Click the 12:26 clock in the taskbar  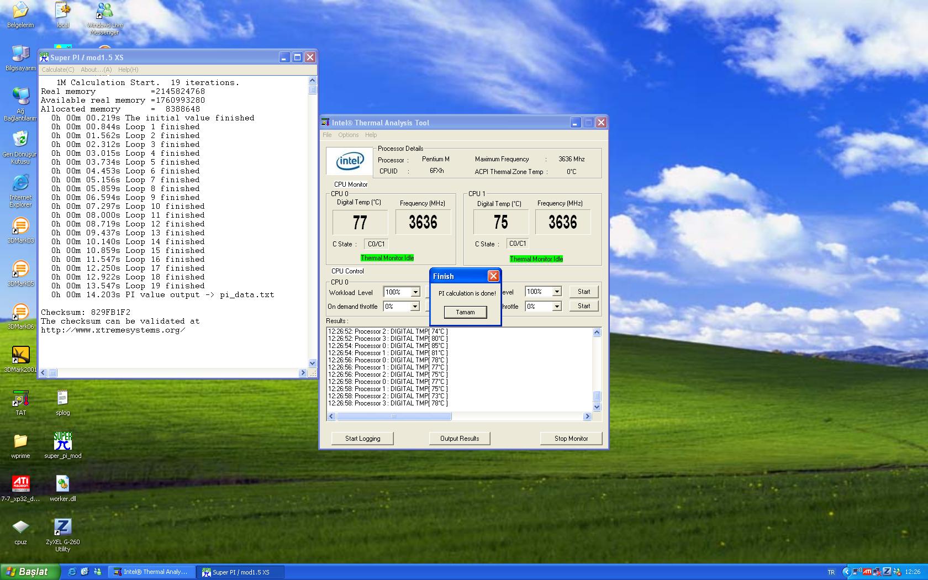pyautogui.click(x=913, y=572)
